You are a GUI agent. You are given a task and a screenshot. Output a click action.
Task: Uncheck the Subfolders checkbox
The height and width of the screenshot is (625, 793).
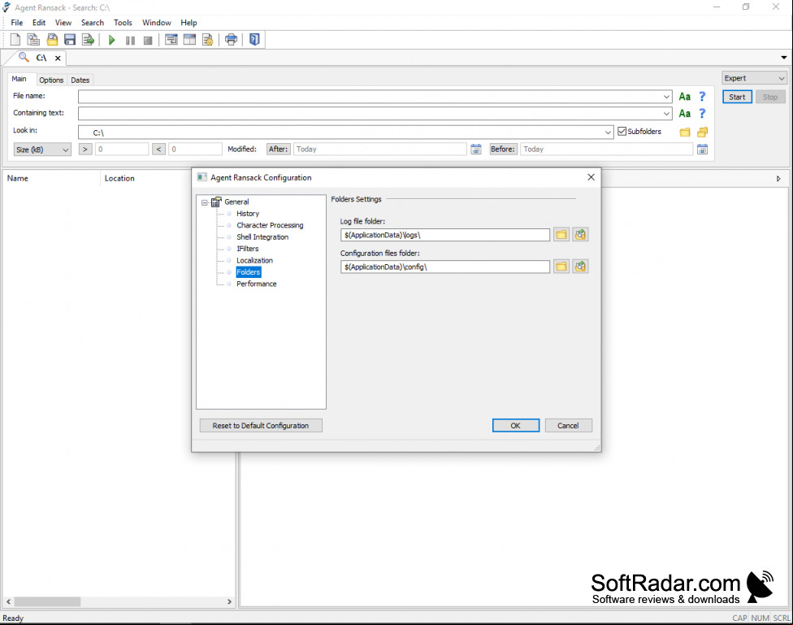(622, 132)
